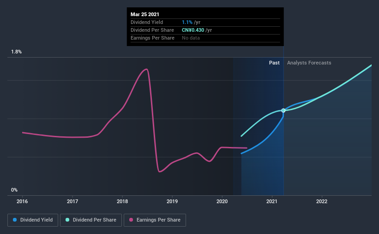Click the Mar 25 2021 tooltip date
The image size is (379, 234).
pos(145,14)
